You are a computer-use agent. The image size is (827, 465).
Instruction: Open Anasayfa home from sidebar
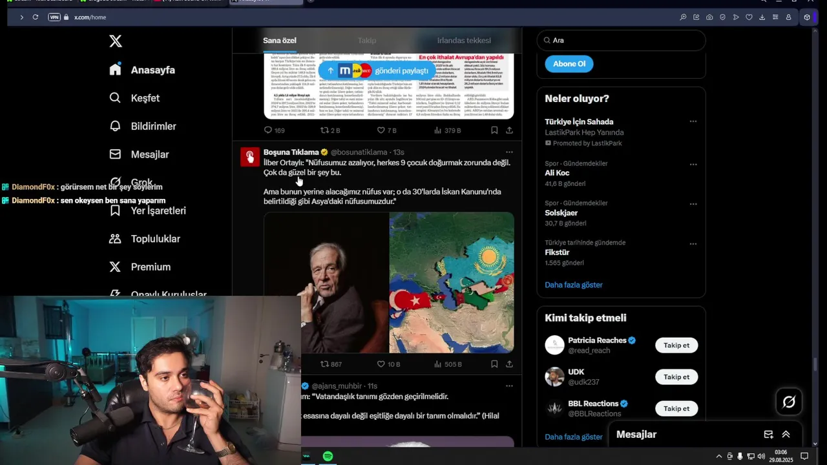[142, 70]
